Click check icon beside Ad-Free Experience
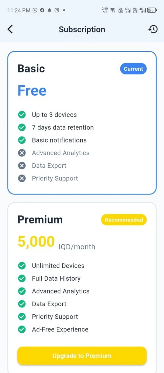Screen dimensions: 164x373 (22, 329)
